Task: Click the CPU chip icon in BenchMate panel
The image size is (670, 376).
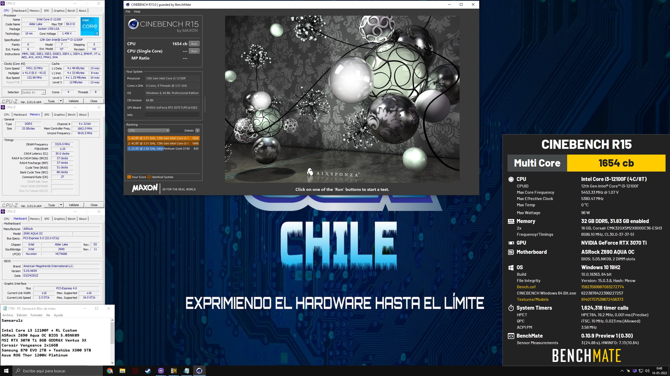Action: pyautogui.click(x=511, y=179)
